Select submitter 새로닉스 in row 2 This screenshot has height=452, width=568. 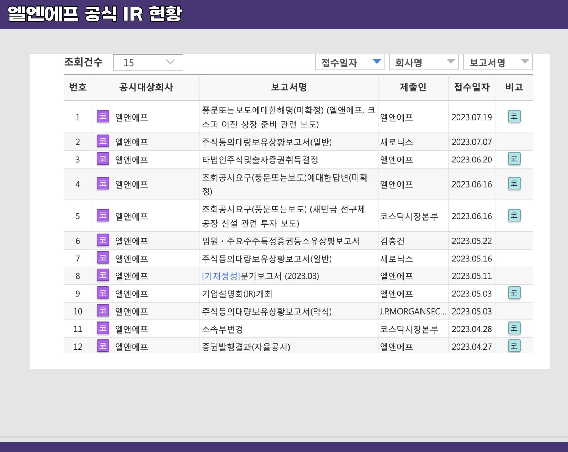pos(396,142)
